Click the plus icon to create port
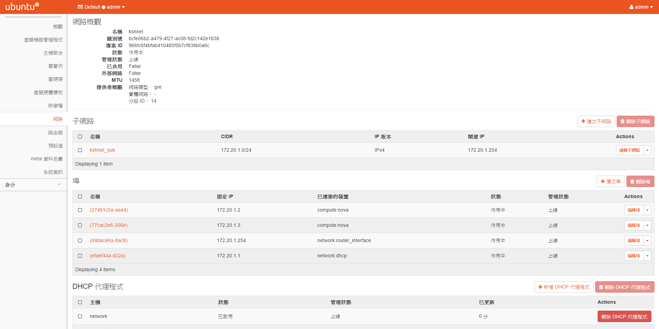 tap(603, 181)
